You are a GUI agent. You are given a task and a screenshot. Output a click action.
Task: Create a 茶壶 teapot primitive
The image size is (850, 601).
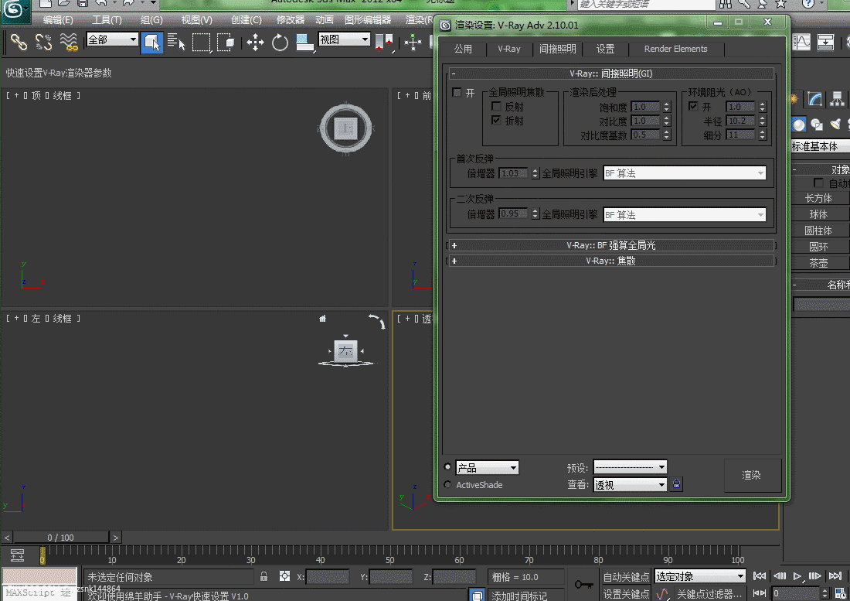point(818,263)
